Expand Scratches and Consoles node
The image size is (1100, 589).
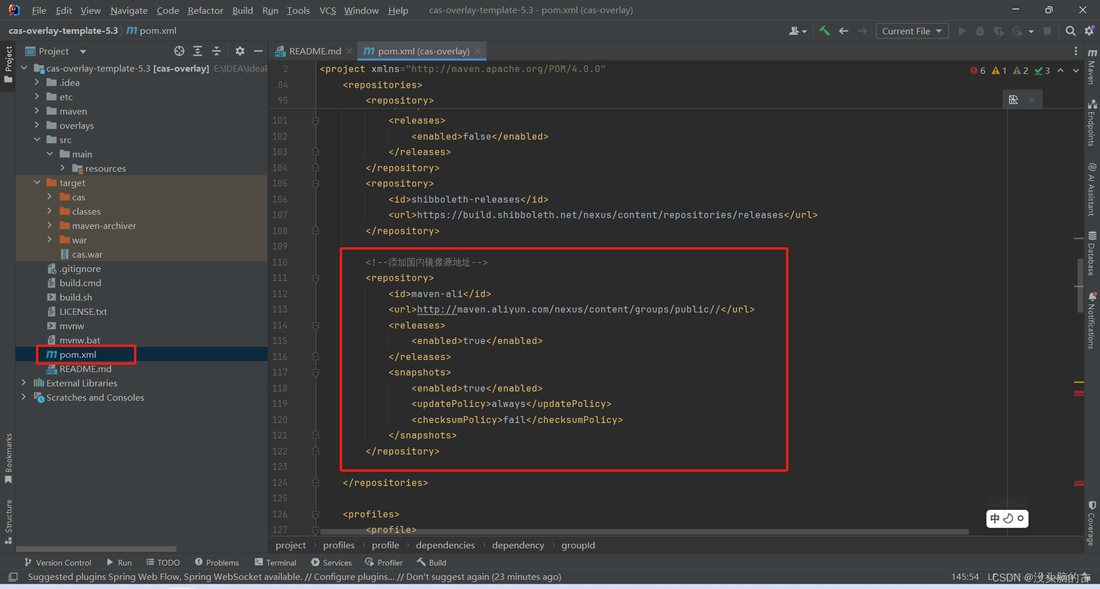coord(23,397)
